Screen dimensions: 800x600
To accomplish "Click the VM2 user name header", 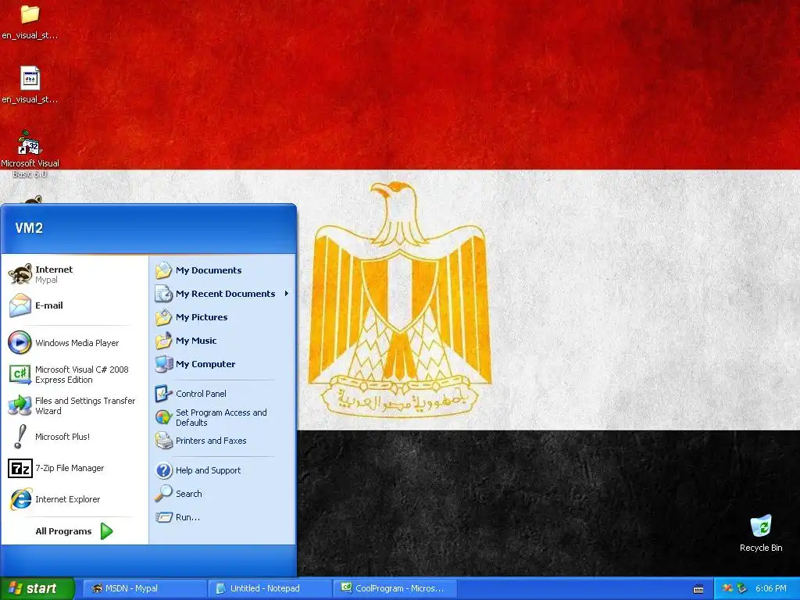I will [29, 228].
